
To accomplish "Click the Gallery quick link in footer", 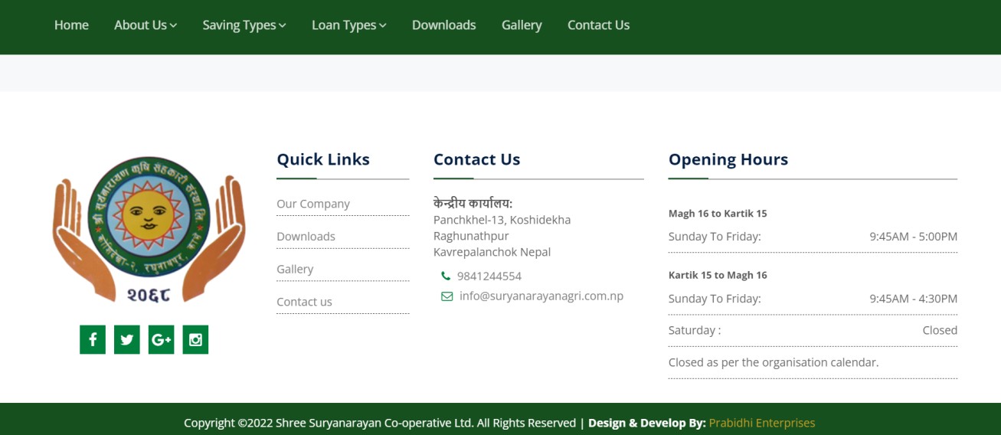I will click(295, 269).
